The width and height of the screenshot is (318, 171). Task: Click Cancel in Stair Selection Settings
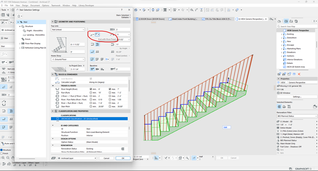[106, 158]
